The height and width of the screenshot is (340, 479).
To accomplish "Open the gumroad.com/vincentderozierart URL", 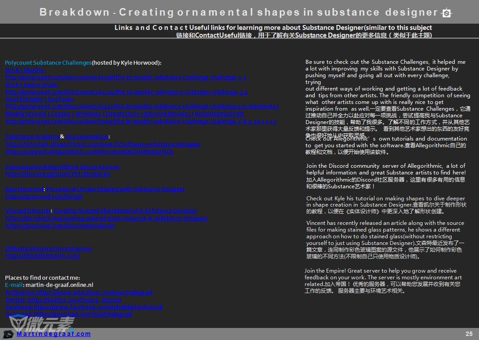I will click(59, 225).
